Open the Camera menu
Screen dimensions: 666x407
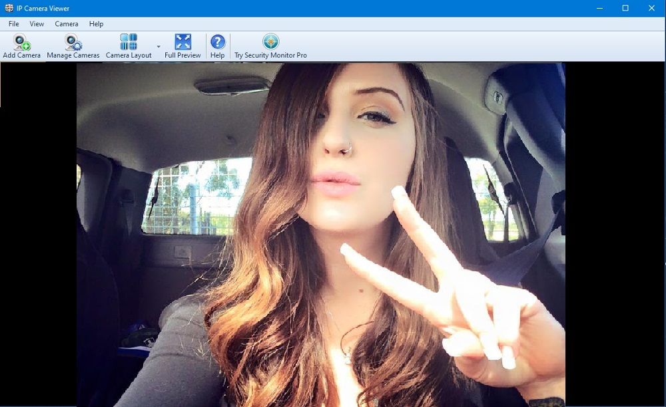point(67,24)
